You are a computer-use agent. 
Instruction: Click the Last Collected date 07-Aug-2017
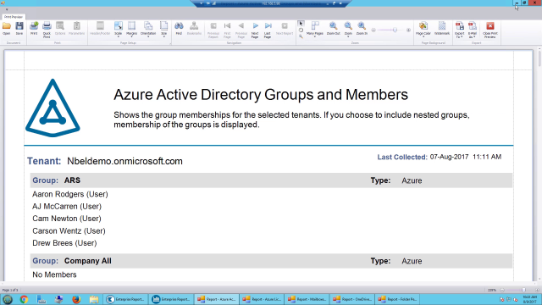[449, 157]
